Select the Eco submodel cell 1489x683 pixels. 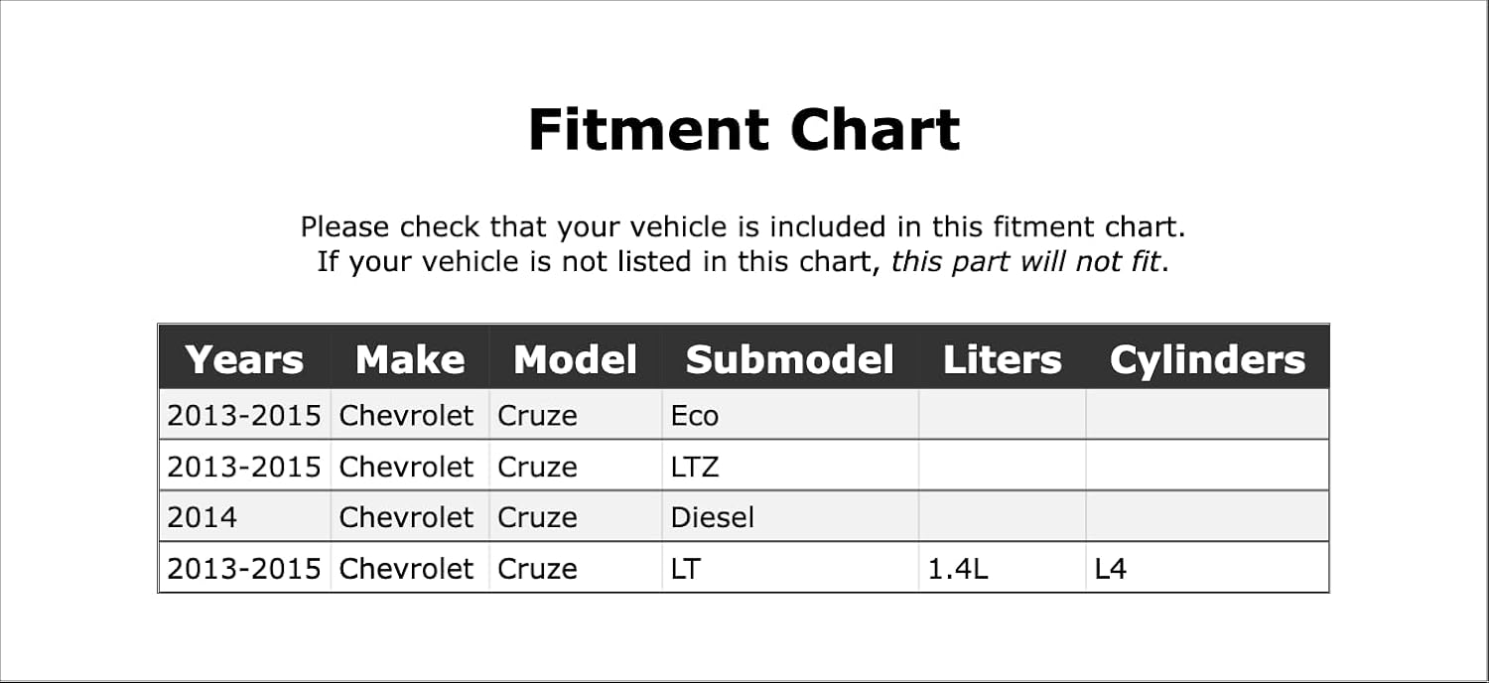(790, 415)
